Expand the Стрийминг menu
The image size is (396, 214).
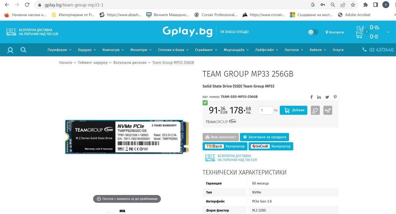(x=206, y=50)
